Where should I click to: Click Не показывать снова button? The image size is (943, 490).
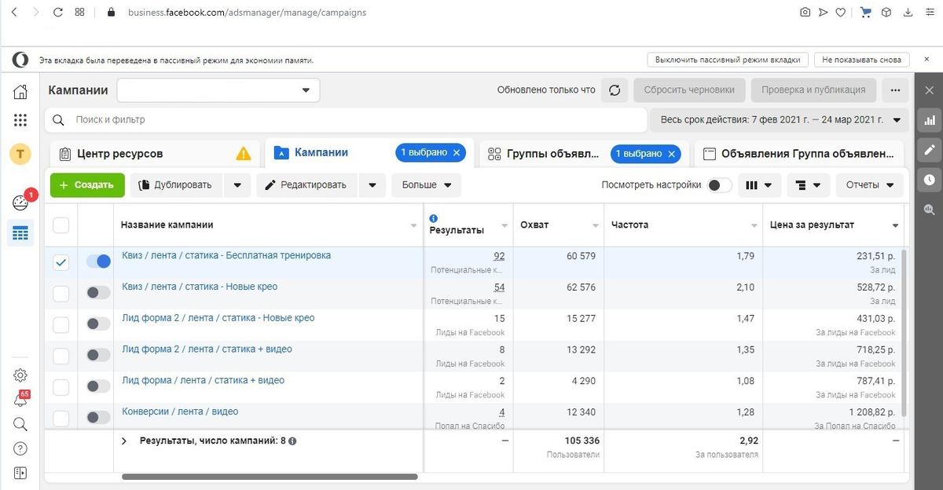862,60
